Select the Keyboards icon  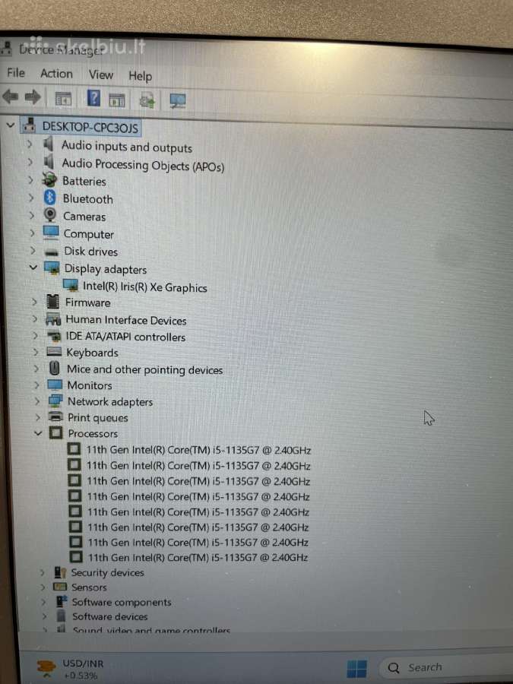(x=54, y=351)
